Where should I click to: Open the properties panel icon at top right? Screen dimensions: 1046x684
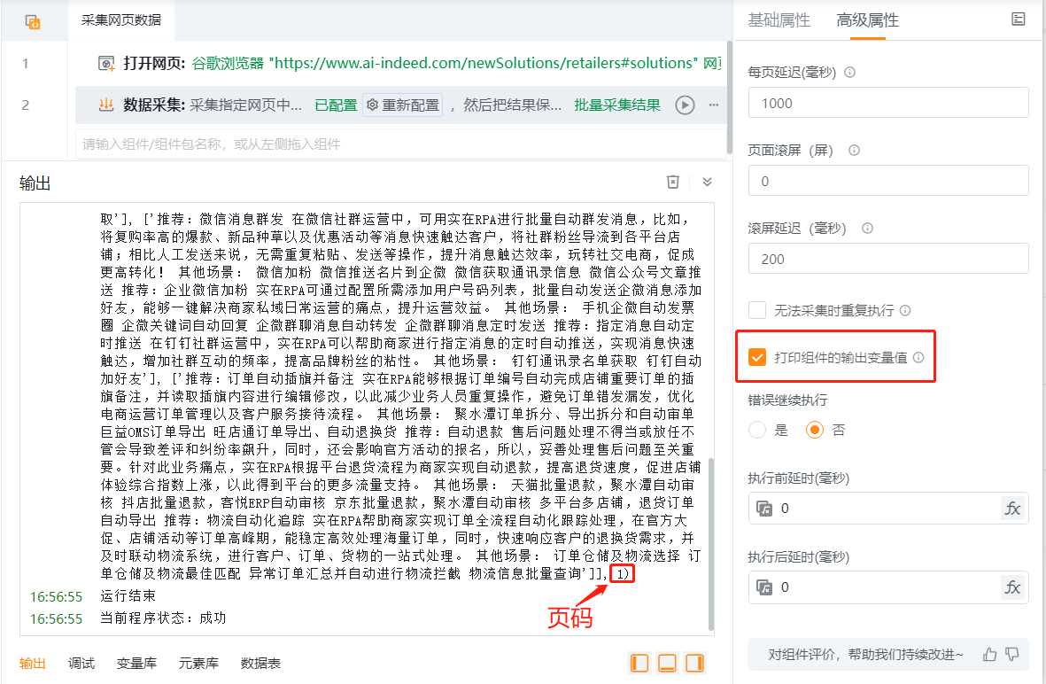[1019, 19]
